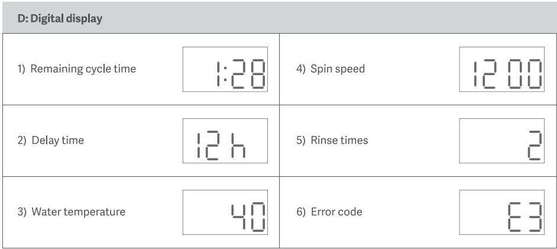Click the number 2) before Delay time
The height and width of the screenshot is (249, 557).
click(22, 140)
